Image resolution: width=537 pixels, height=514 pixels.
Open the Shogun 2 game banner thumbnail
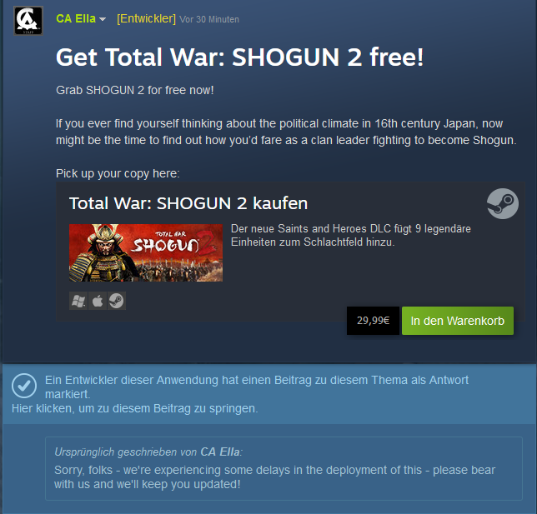tap(146, 253)
